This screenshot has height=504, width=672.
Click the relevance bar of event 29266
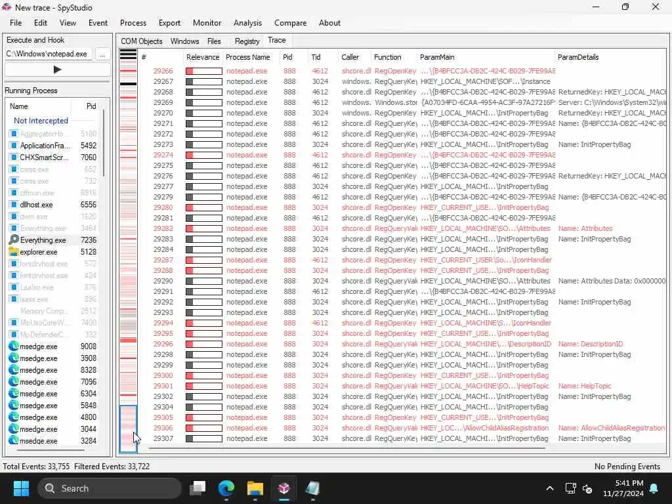pos(204,71)
